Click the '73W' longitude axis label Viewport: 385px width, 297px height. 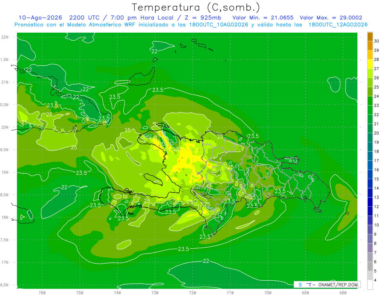[x=155, y=293]
